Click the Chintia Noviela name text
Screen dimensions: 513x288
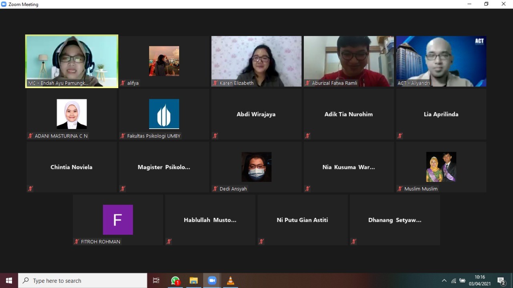71,167
